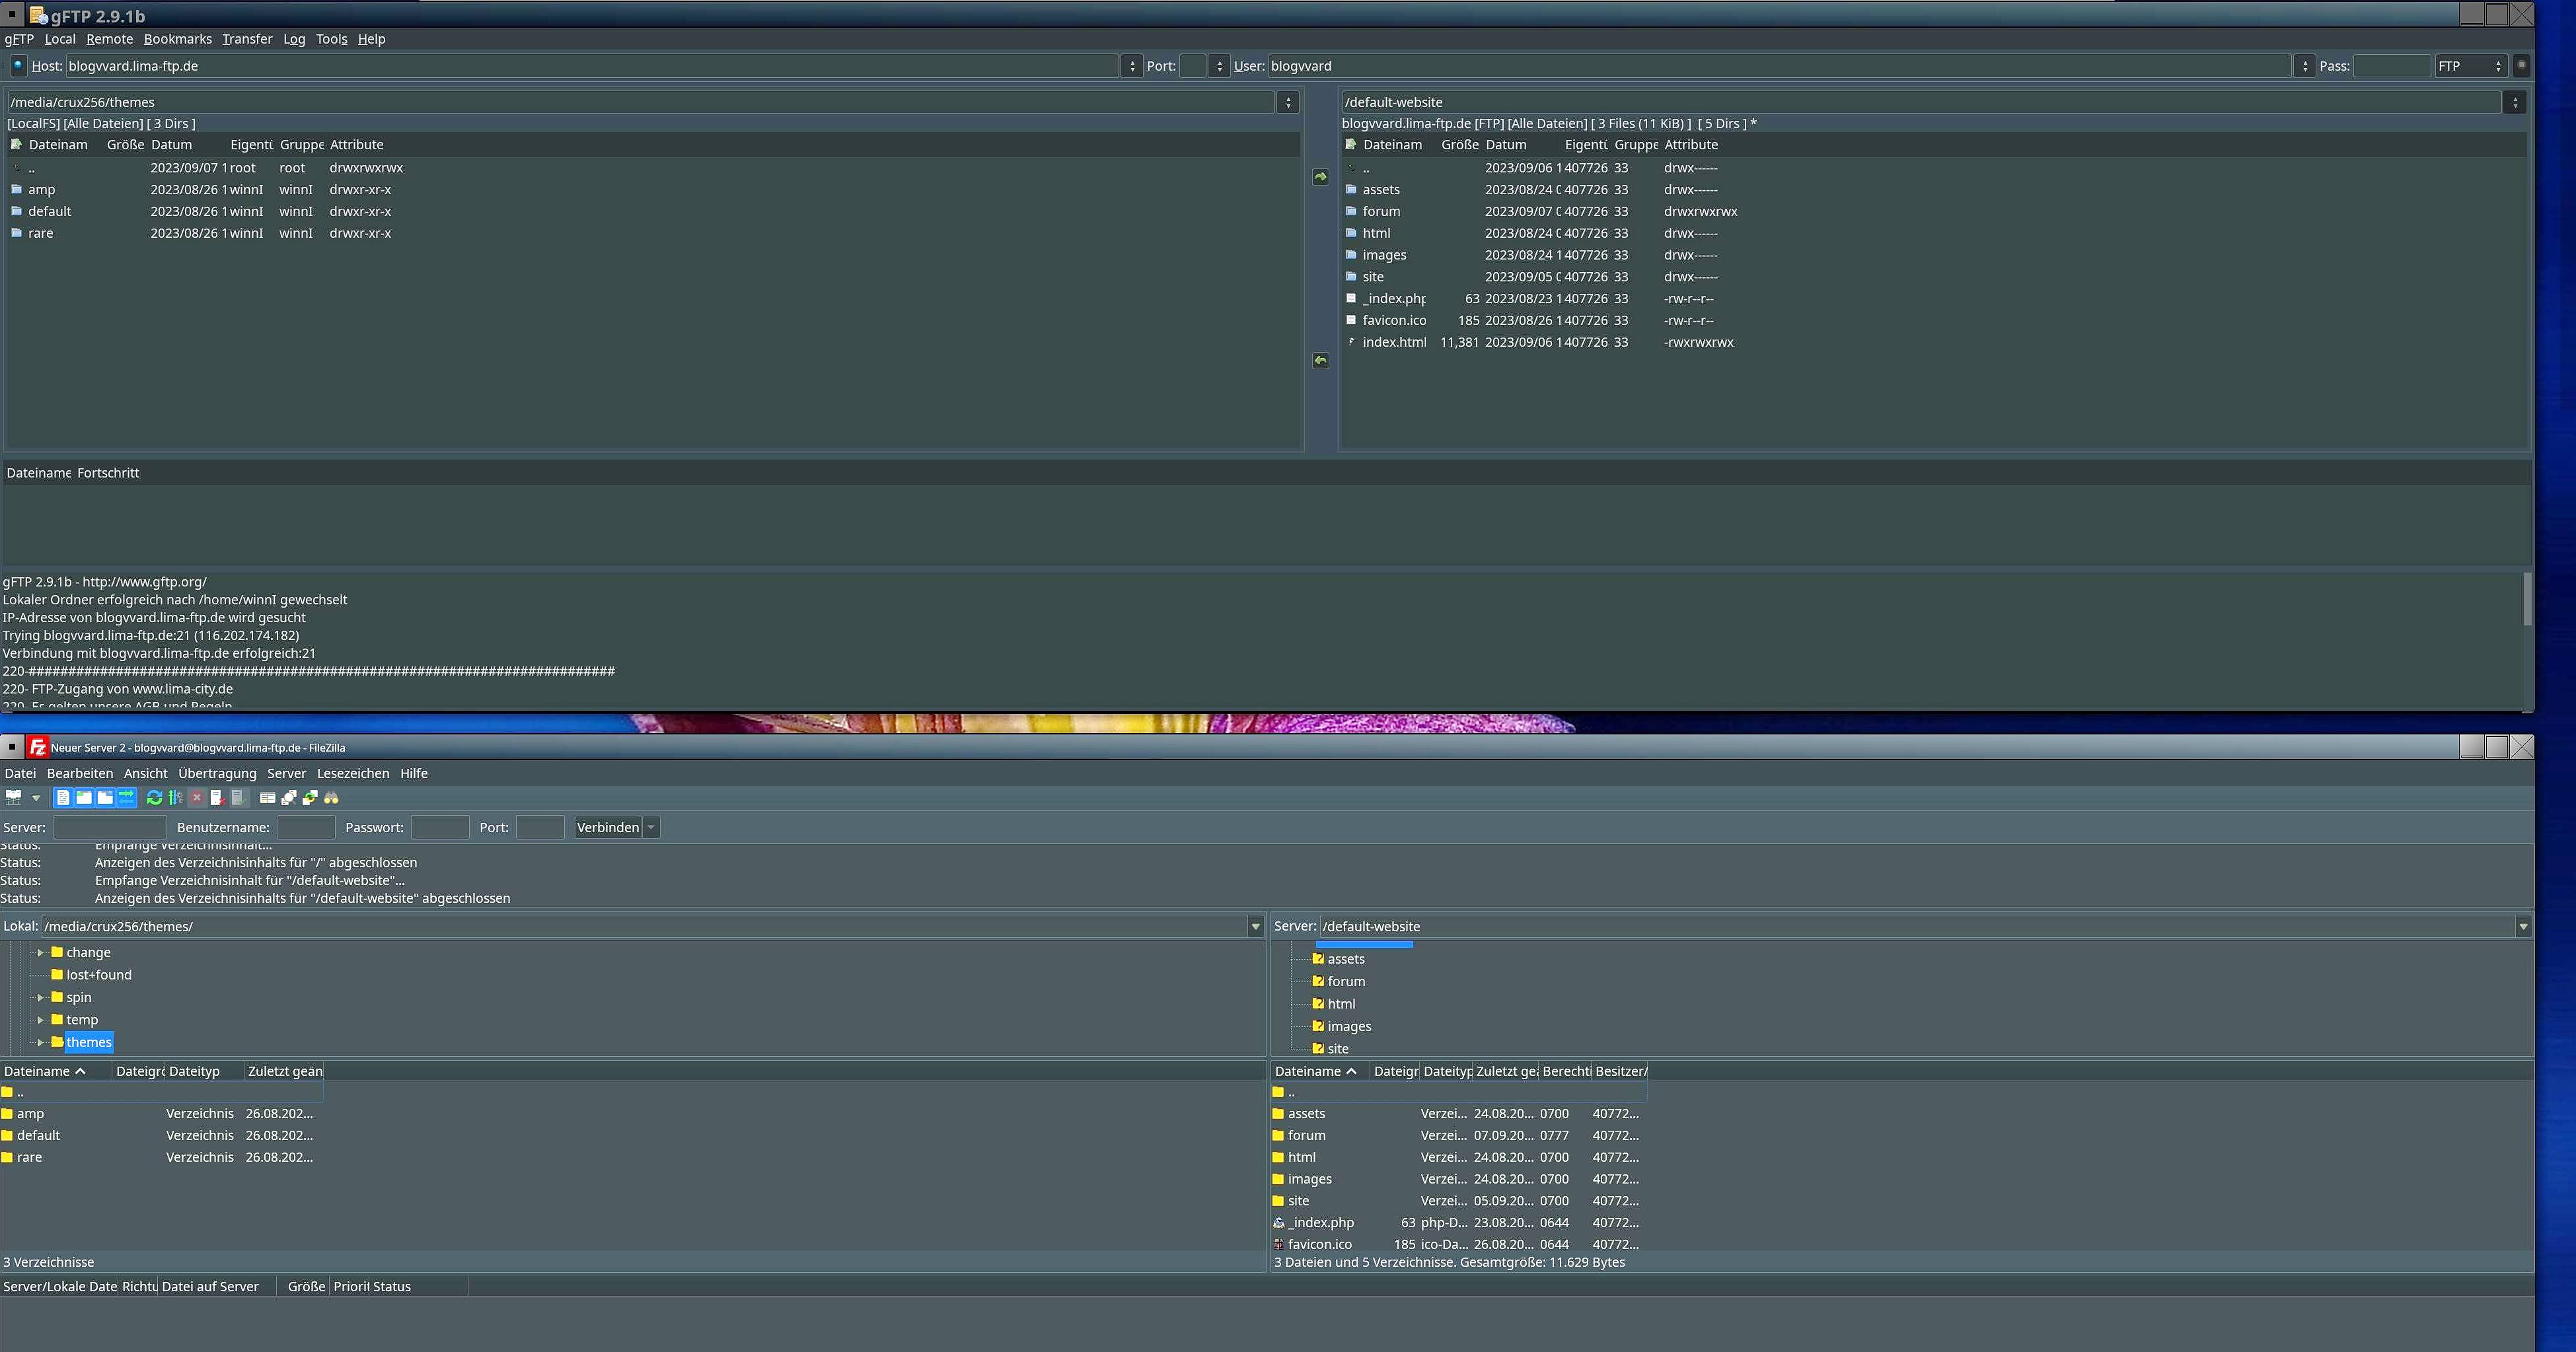Screen dimensions: 2576x1352
Task: Click gFTP upload arrow between panes
Action: point(1320,177)
